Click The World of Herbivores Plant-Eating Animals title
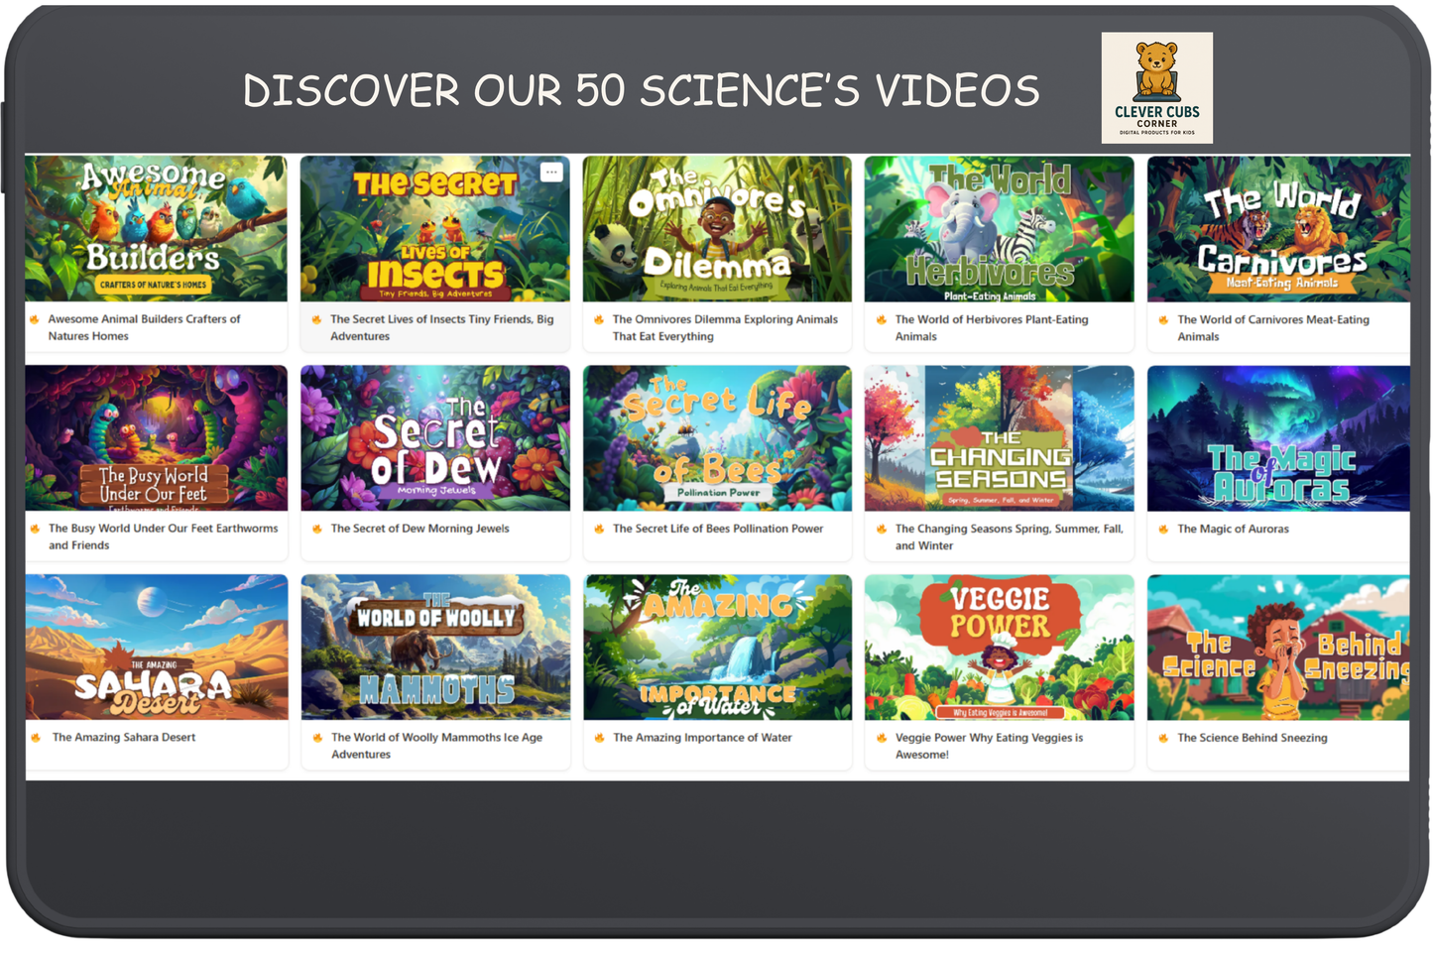 (x=993, y=327)
